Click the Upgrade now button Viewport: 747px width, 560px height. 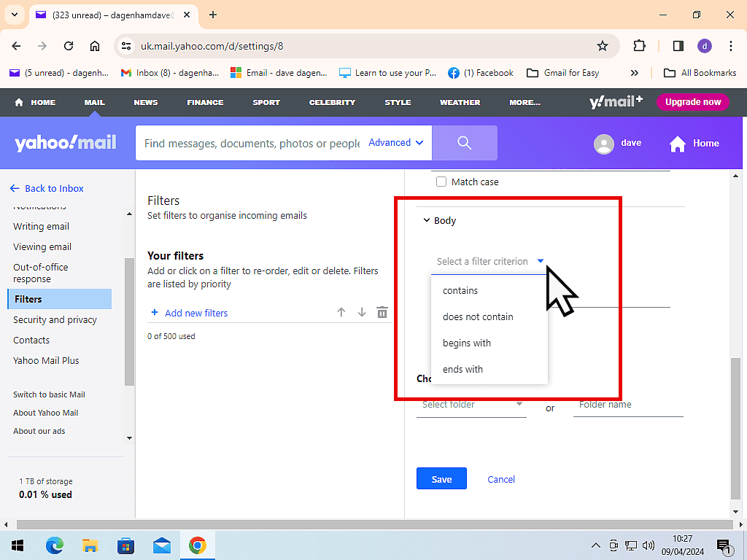(692, 102)
